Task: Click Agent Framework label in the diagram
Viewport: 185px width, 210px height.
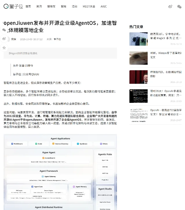Action: 49,171
